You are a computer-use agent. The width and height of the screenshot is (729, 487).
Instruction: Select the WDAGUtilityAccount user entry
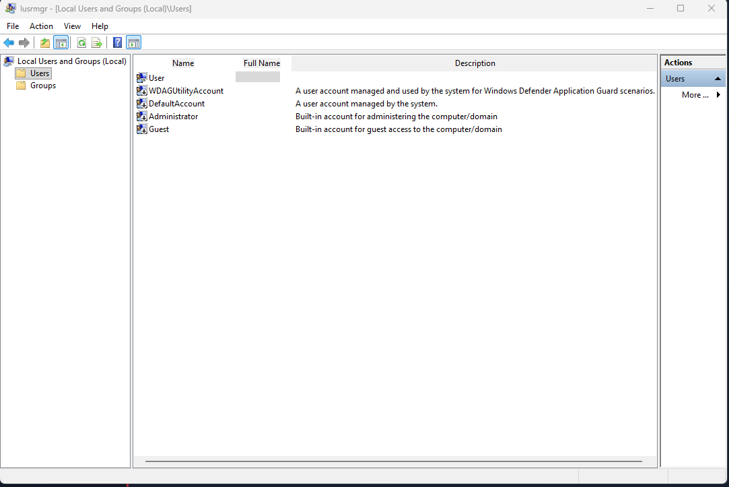pyautogui.click(x=186, y=91)
